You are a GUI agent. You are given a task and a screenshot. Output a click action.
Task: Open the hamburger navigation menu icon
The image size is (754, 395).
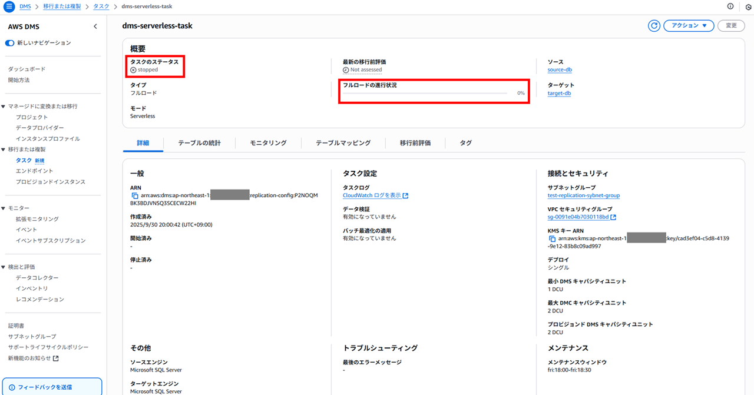(x=9, y=6)
